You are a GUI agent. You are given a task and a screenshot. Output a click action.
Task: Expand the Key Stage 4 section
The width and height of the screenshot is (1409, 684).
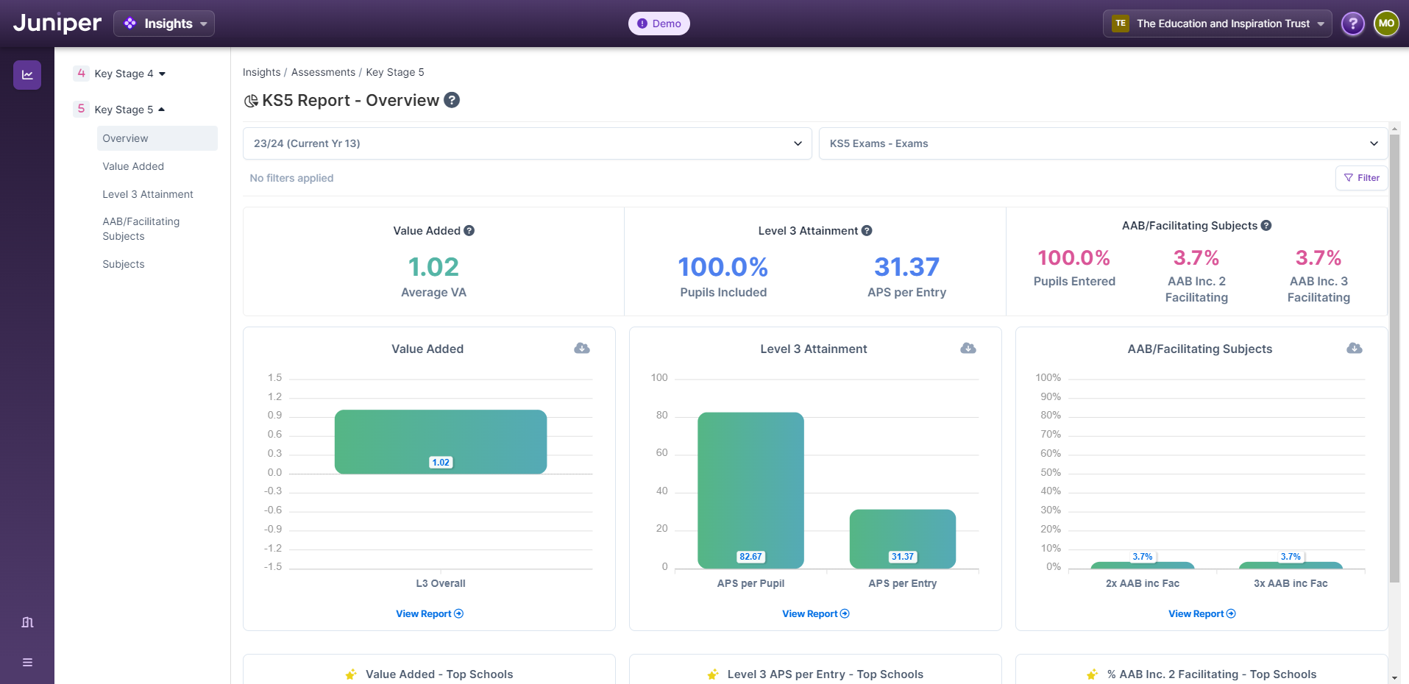pyautogui.click(x=129, y=74)
